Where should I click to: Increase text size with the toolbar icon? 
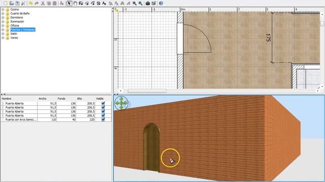[111, 4]
